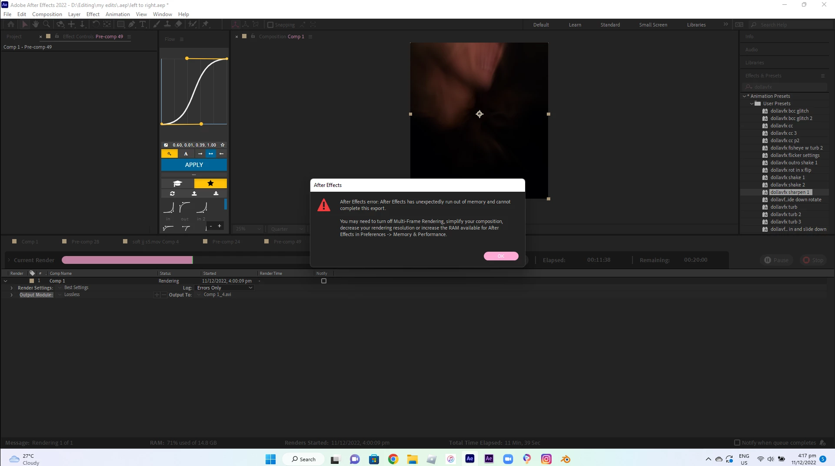
Task: Expand Output Module disclosure triangle
Action: pos(12,295)
